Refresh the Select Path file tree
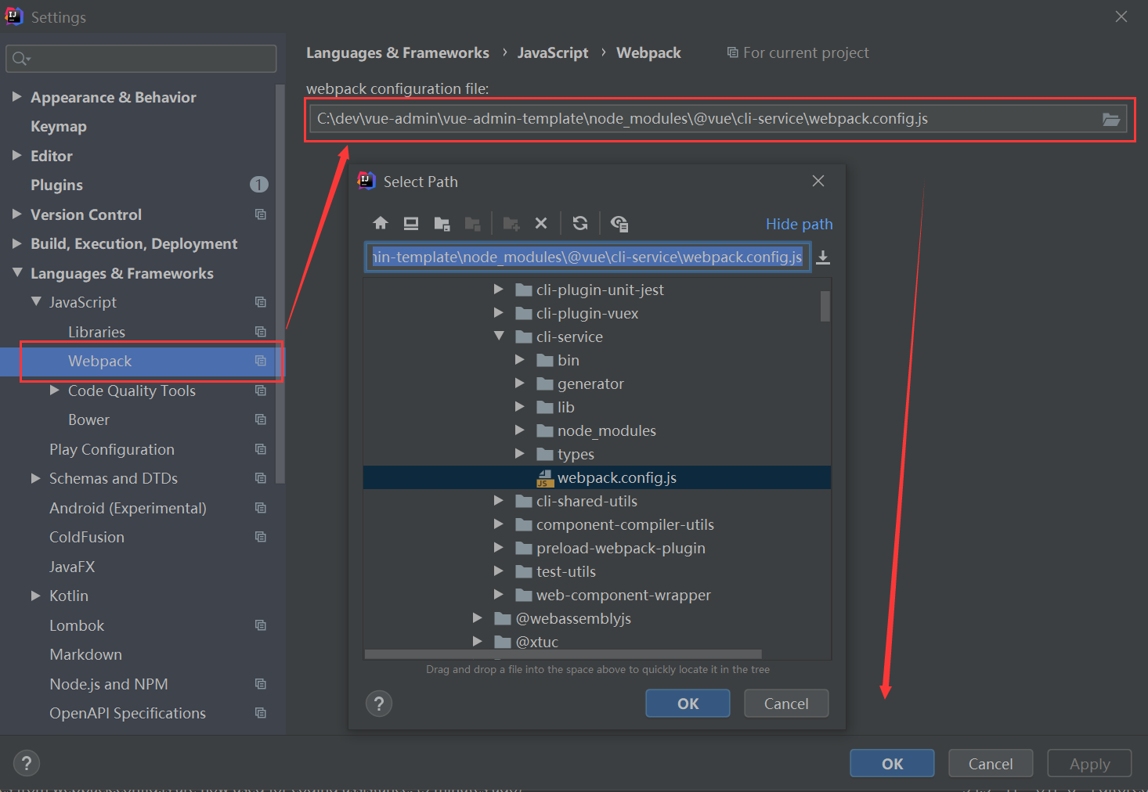Viewport: 1148px width, 792px height. pos(580,223)
